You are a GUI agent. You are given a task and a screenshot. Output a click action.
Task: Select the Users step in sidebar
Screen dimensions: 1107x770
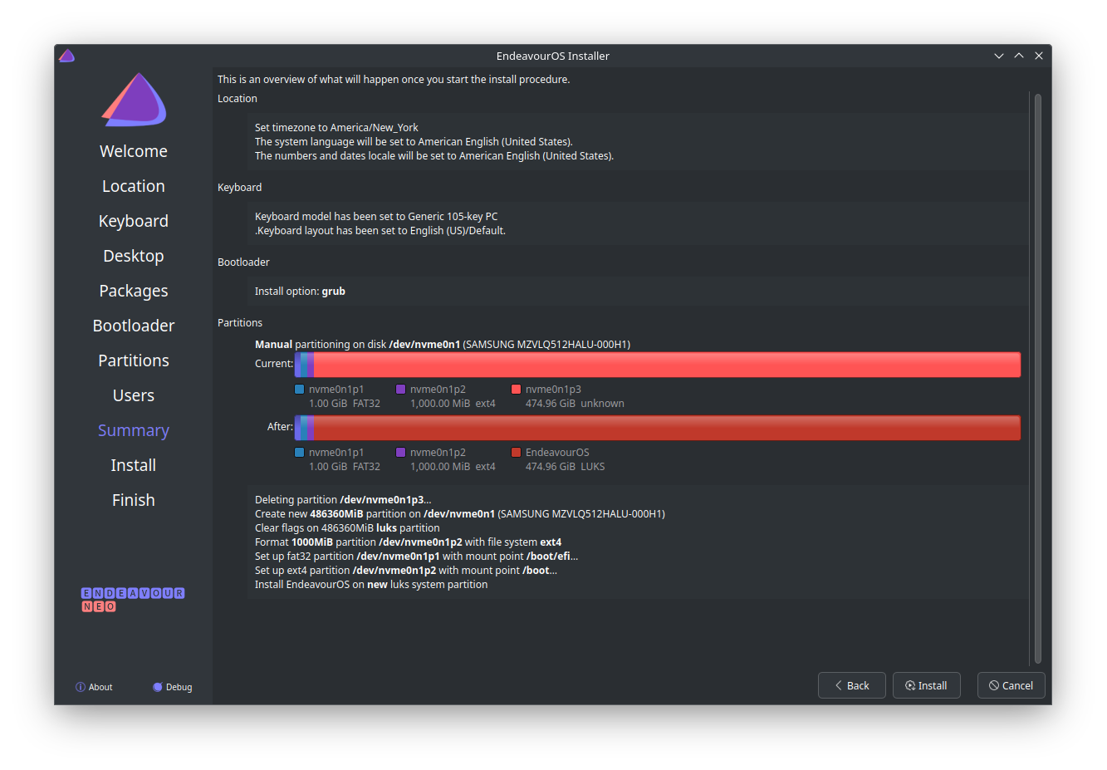click(x=134, y=395)
